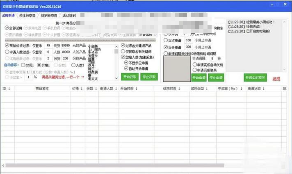This screenshot has height=174, width=292.
Task: Sort table by 份数 column header
Action: 92,89
